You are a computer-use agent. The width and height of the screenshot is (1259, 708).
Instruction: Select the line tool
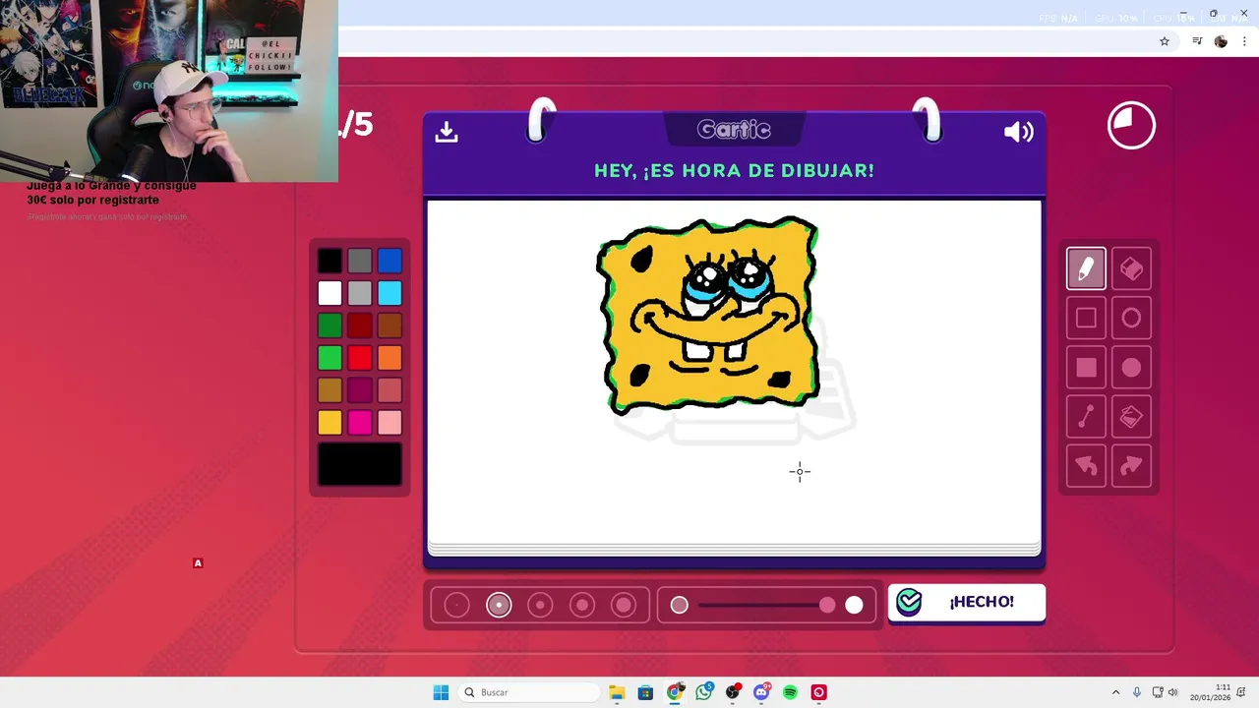click(1086, 417)
